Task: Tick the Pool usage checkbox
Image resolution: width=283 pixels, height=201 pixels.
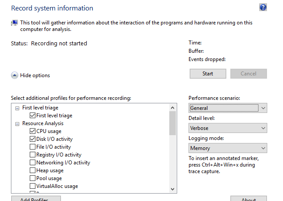Action: pos(33,178)
